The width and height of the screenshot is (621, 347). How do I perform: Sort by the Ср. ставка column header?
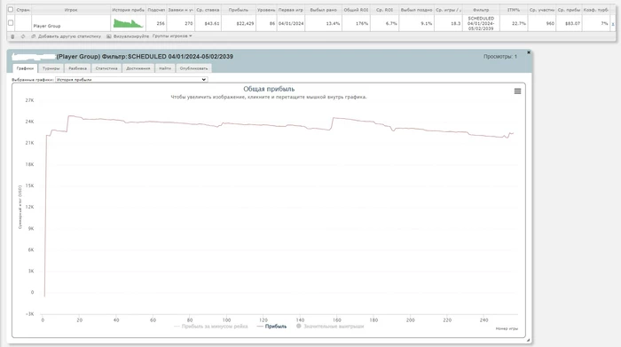(x=208, y=10)
